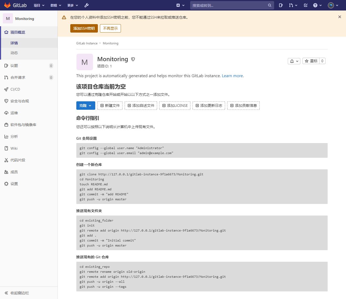Click the notification bell dropdown
Viewport: 346px width, 299px height.
[x=294, y=61]
